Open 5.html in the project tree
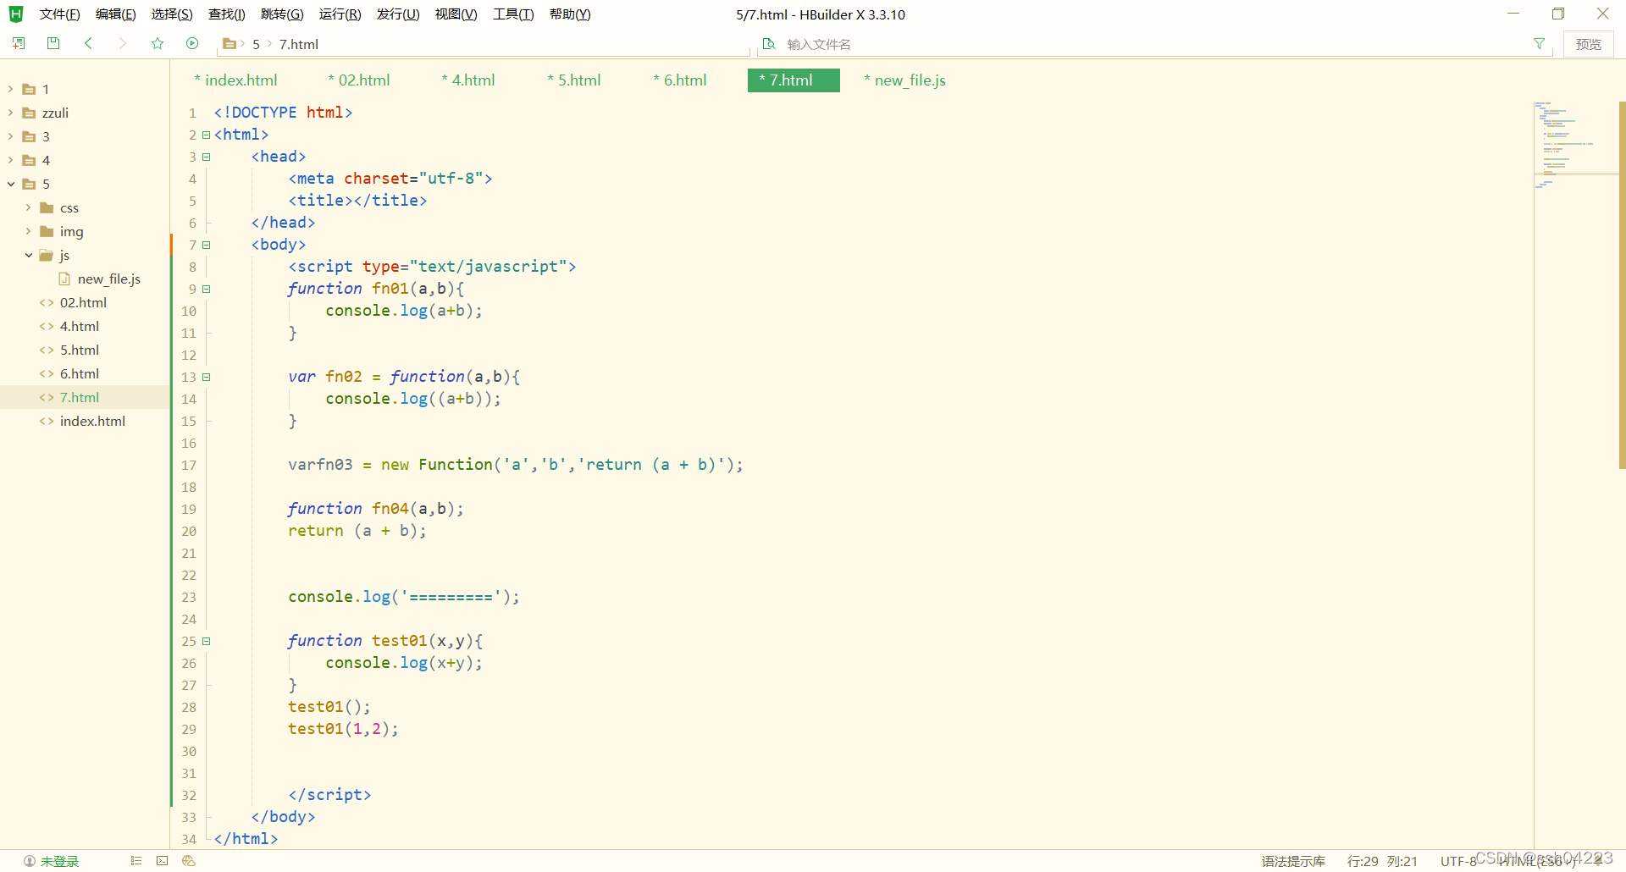Viewport: 1626px width, 872px height. coord(80,350)
